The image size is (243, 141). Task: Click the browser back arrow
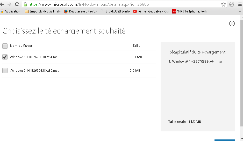click(x=3, y=4)
